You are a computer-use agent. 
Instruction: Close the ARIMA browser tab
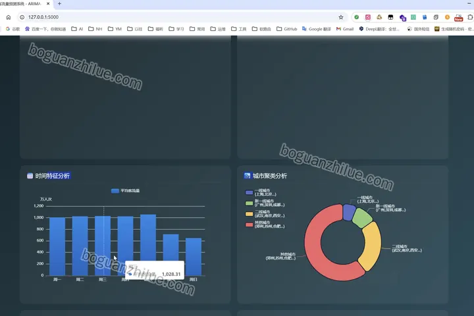(48, 4)
